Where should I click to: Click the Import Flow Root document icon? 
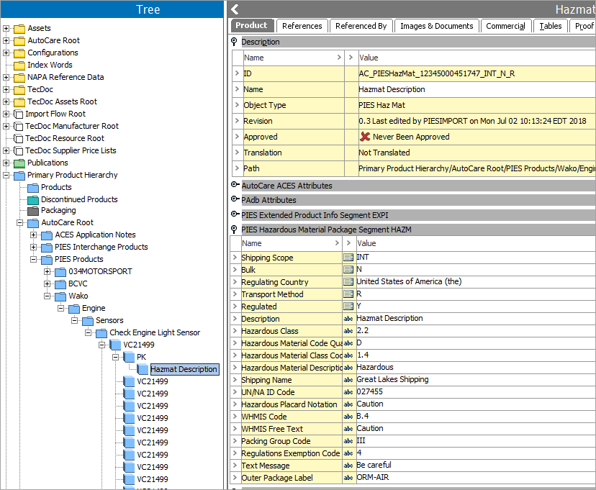(x=19, y=114)
